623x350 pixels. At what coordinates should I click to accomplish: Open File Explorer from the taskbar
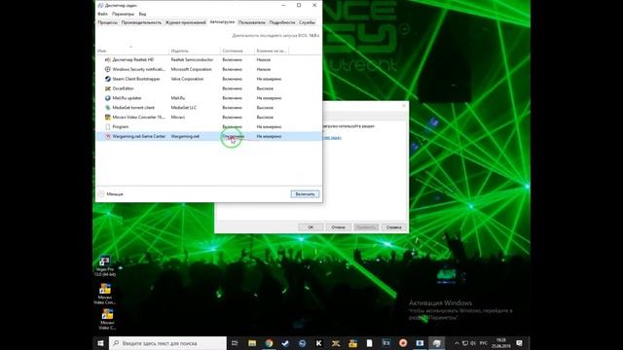(x=252, y=343)
